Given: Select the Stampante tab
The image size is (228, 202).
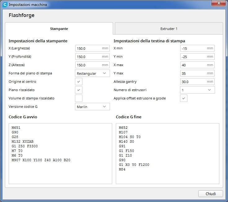Looking at the screenshot, I should [59, 29].
